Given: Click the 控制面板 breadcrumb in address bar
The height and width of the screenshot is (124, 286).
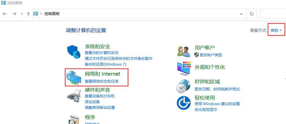Looking at the screenshot, I should 52,14.
